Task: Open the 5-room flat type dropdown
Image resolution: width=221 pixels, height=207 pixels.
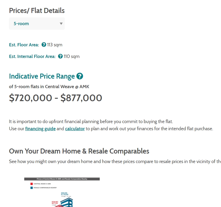Action: [x=37, y=24]
